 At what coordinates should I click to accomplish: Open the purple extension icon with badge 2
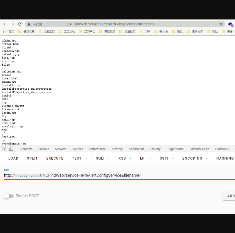click(231, 24)
